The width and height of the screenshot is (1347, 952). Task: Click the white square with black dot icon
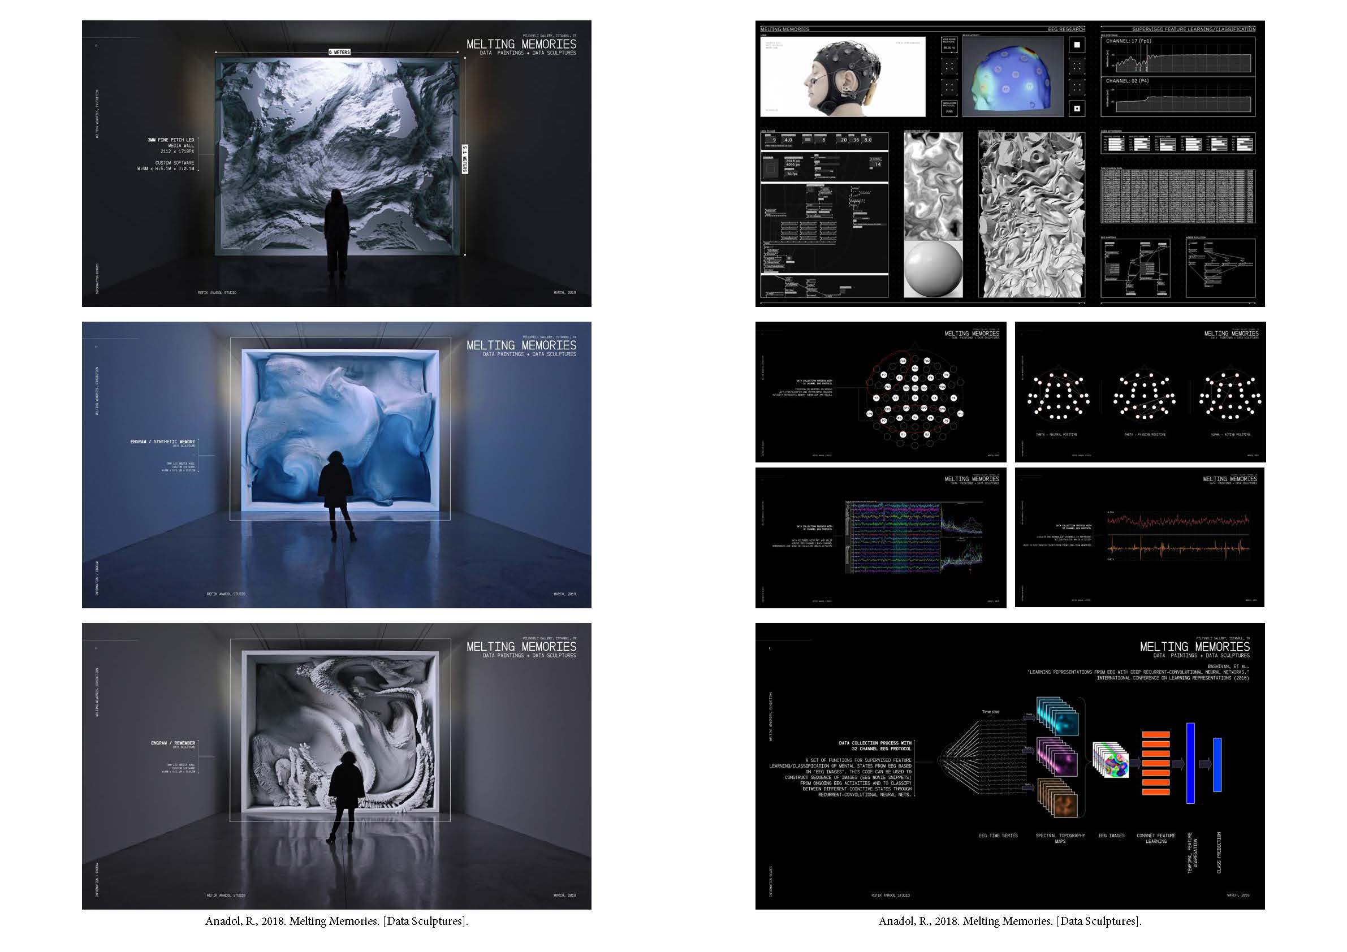pyautogui.click(x=1077, y=108)
